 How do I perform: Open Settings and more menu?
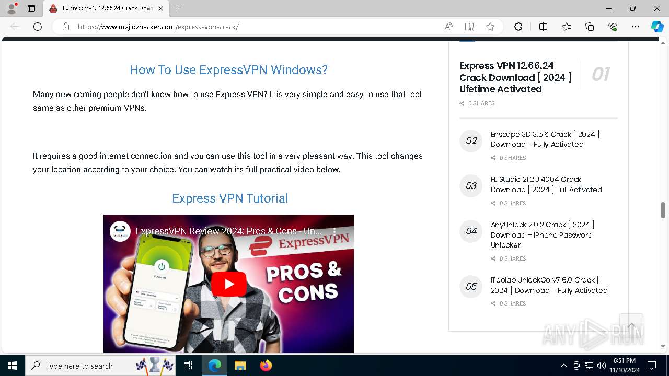click(636, 27)
